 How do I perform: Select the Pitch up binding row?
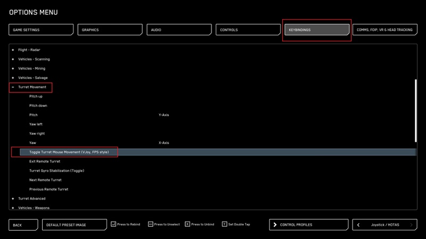pos(217,96)
